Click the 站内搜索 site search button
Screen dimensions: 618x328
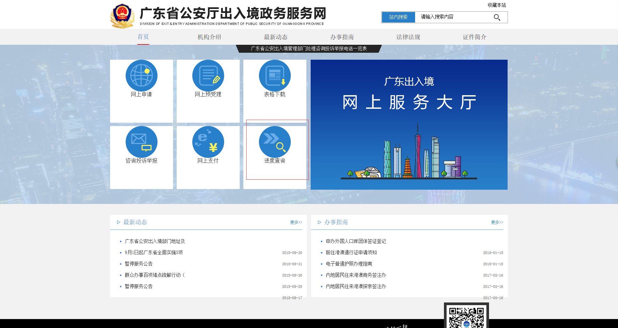coord(398,17)
